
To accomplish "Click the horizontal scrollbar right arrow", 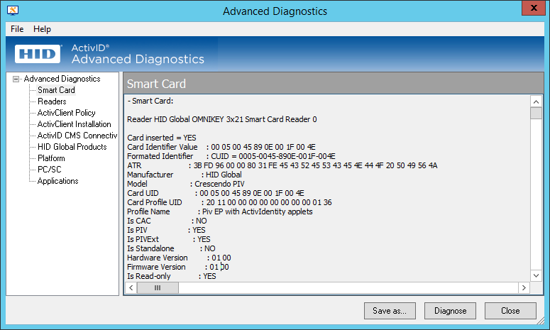I will click(524, 288).
